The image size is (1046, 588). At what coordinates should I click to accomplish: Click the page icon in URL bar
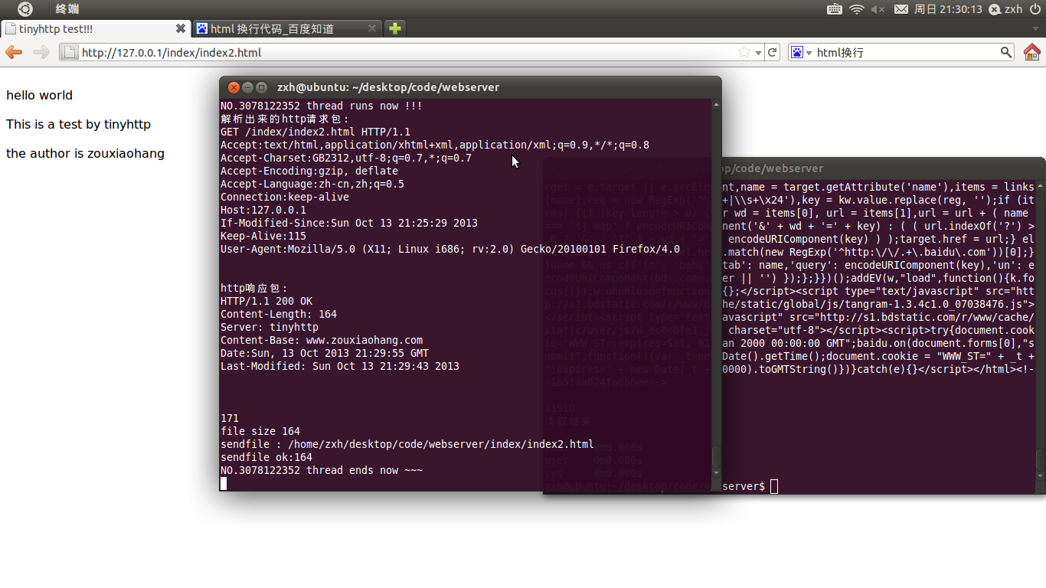[x=70, y=52]
